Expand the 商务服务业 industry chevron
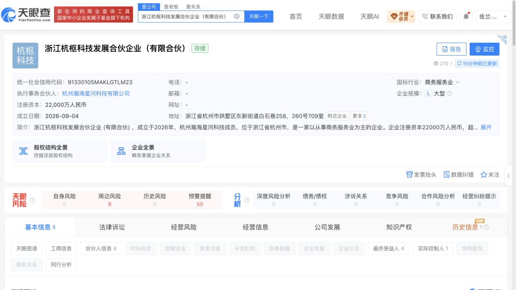Image resolution: width=516 pixels, height=290 pixels. click(x=457, y=82)
